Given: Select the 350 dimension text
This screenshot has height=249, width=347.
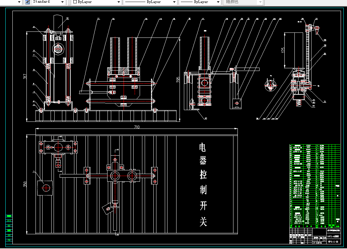Looking at the screenshot, I should [25, 184].
